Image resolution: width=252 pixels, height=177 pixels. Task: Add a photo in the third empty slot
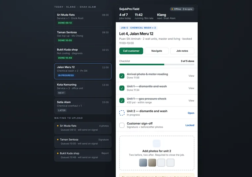click(x=161, y=162)
